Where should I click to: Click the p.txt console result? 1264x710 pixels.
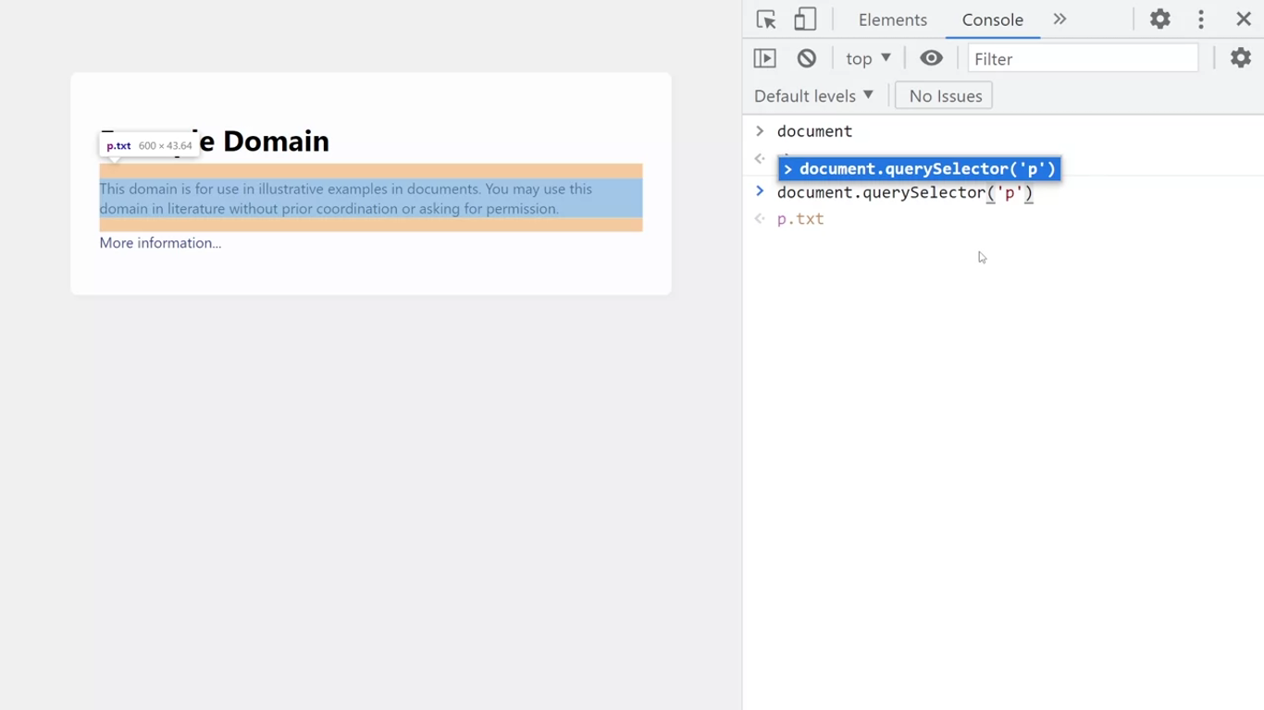(x=800, y=219)
